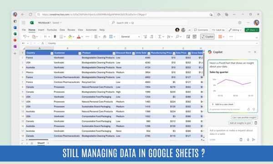Click the green Share button

(252, 30)
